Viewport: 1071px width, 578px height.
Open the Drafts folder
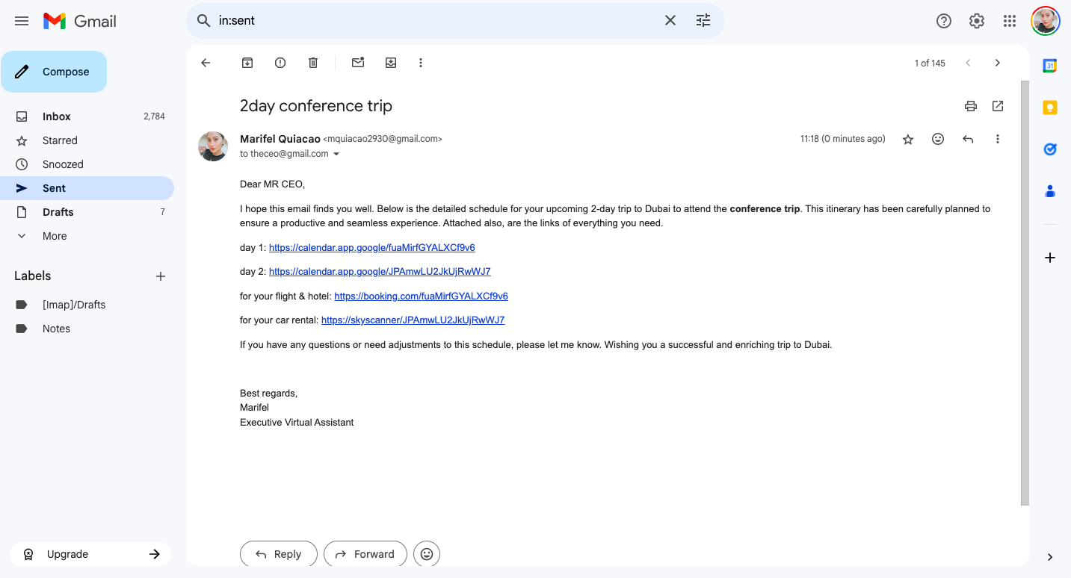coord(58,212)
